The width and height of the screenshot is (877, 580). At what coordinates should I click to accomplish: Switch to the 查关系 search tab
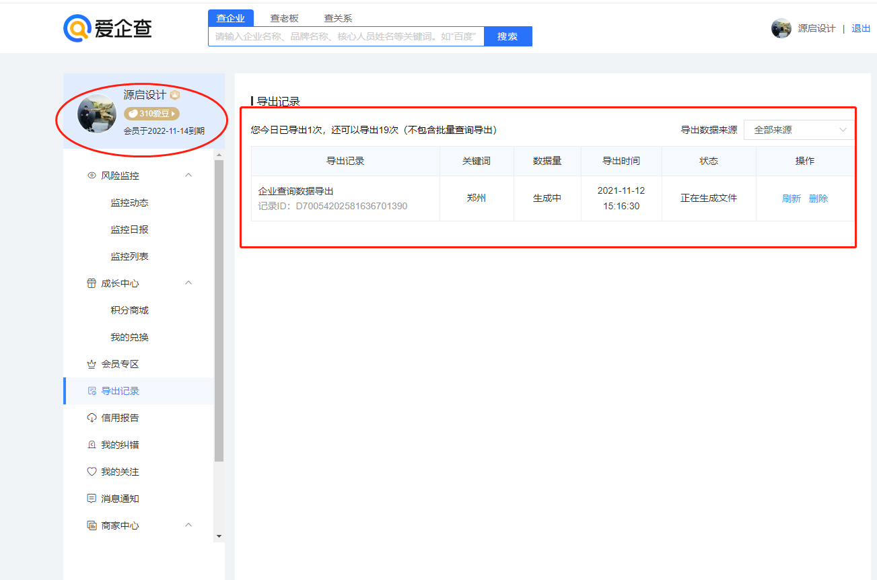[338, 18]
